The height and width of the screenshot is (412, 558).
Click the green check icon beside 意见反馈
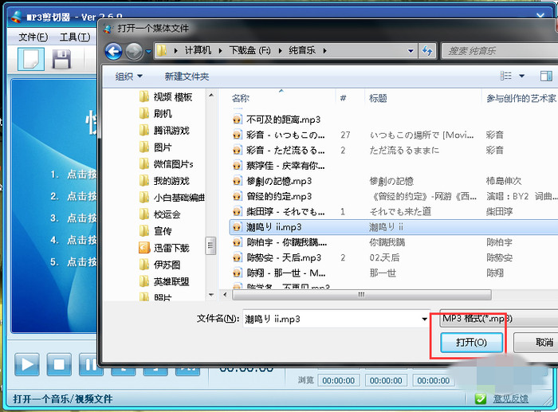click(481, 398)
